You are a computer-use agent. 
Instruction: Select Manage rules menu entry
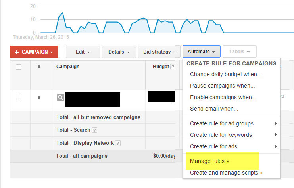209,161
